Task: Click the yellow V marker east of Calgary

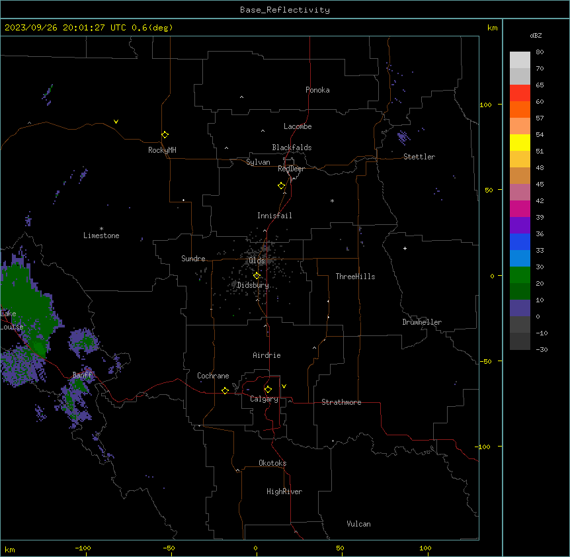Action: coord(284,386)
